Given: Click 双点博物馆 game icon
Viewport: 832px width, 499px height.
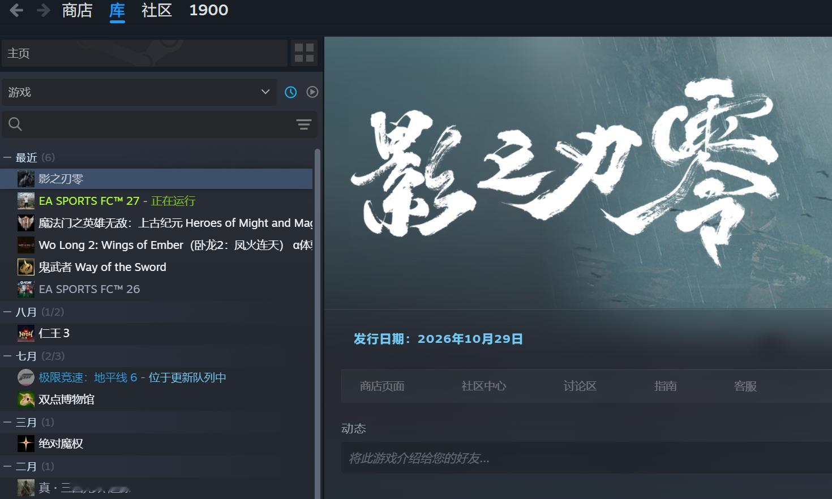Looking at the screenshot, I should tap(25, 399).
